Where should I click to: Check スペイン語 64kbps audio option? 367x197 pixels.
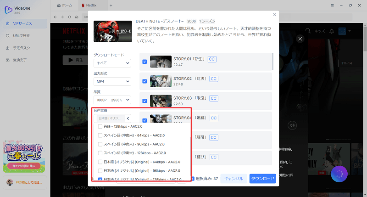pos(100,135)
